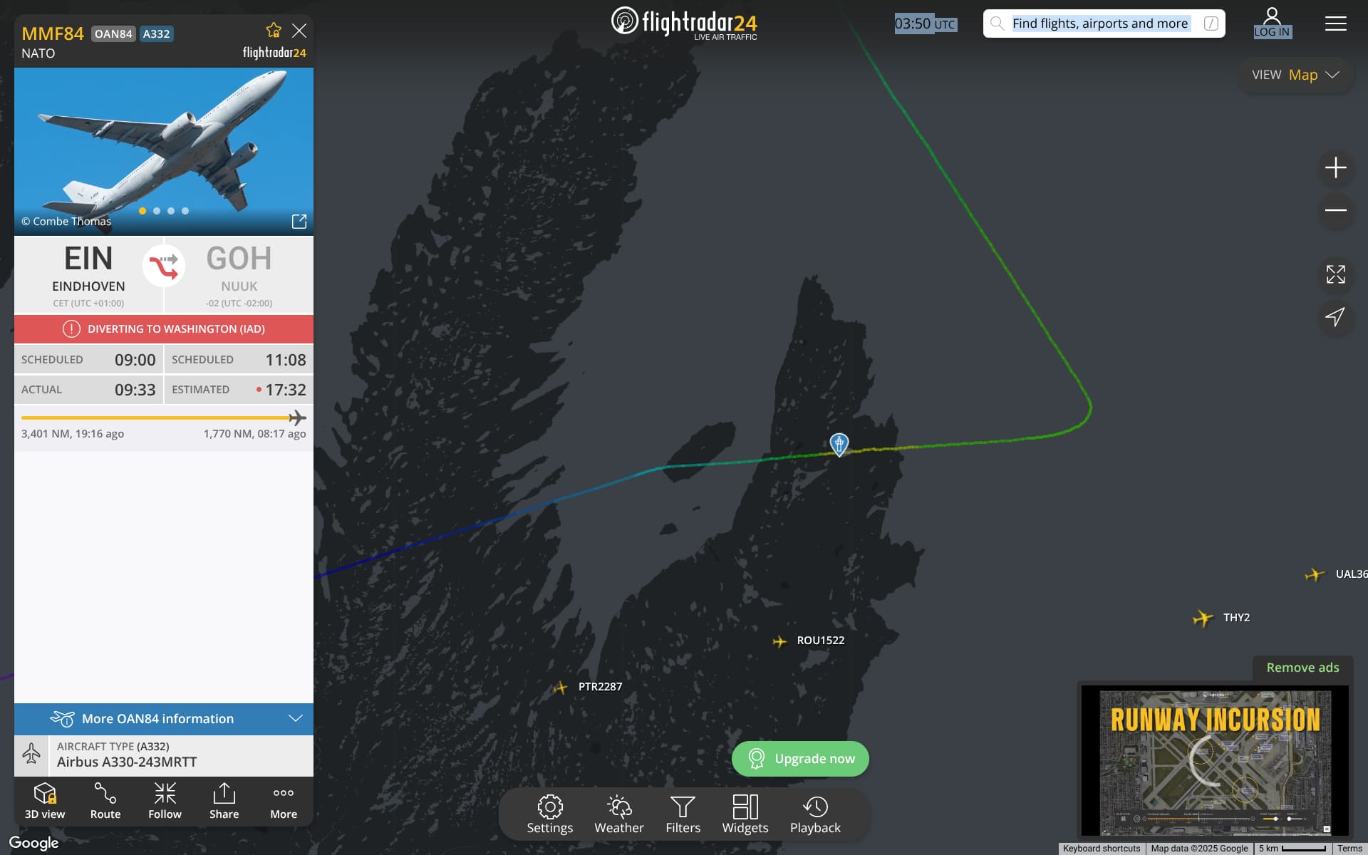The height and width of the screenshot is (855, 1368).
Task: Toggle fullscreen map mode
Action: click(1335, 274)
